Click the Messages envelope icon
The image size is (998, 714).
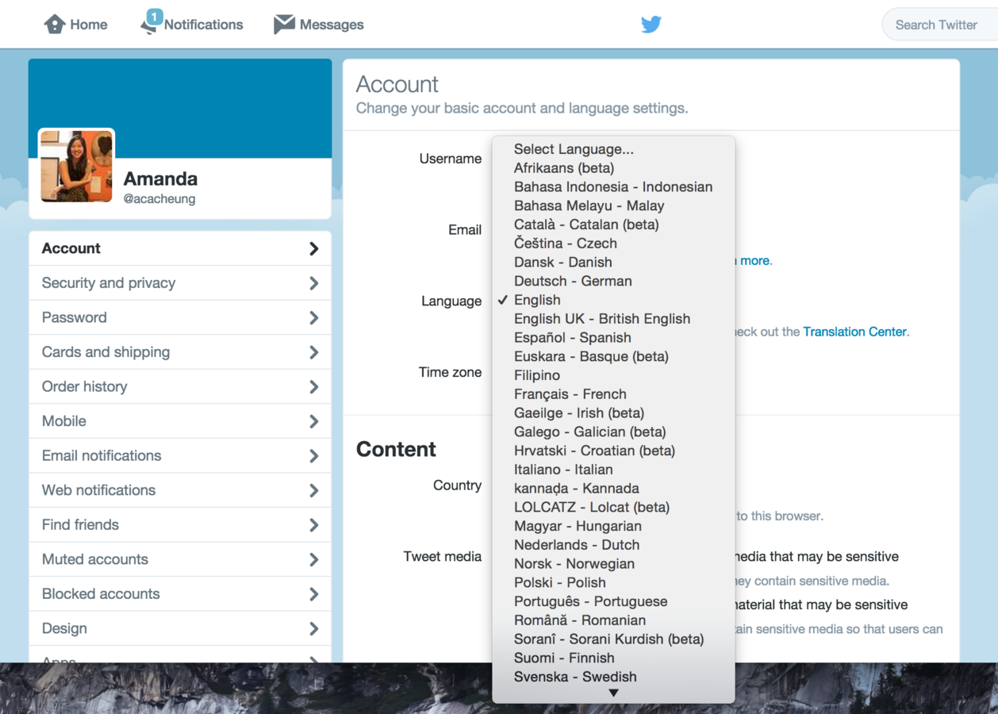tap(284, 25)
